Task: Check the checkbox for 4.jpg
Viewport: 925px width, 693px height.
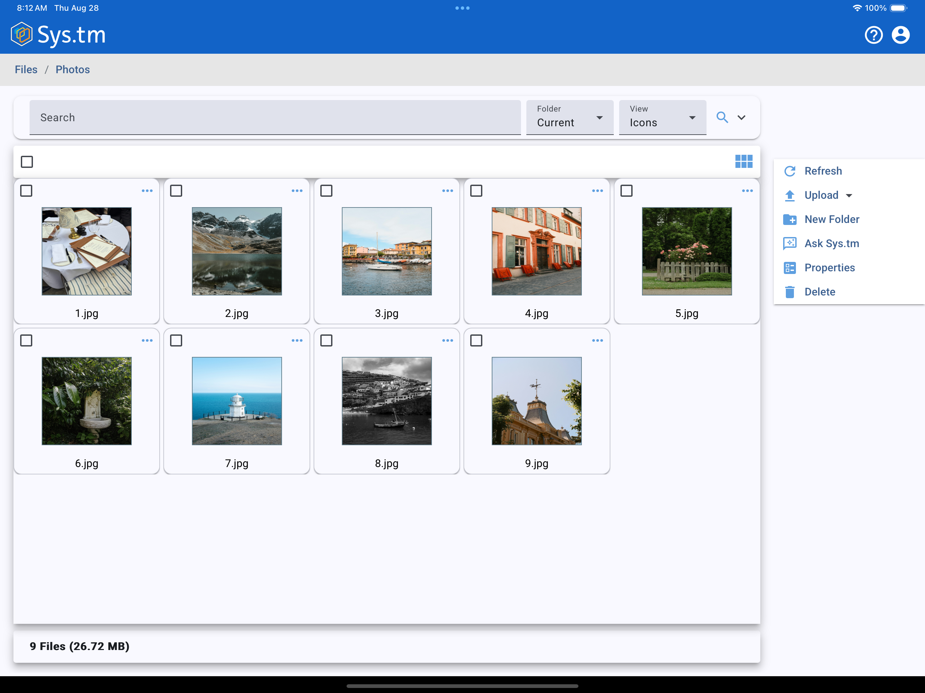Action: [476, 191]
